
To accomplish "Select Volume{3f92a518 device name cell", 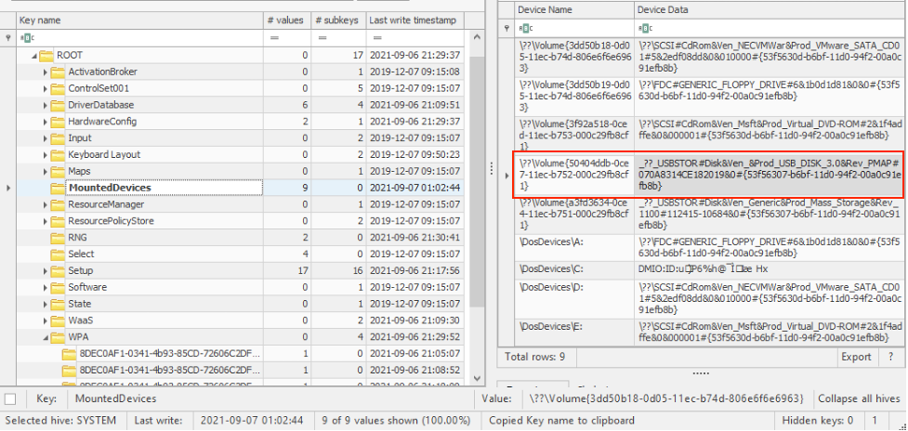I will coord(573,135).
